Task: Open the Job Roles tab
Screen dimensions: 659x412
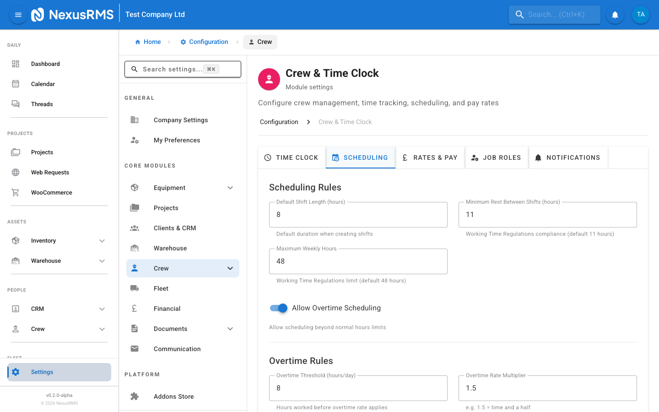Action: point(496,157)
